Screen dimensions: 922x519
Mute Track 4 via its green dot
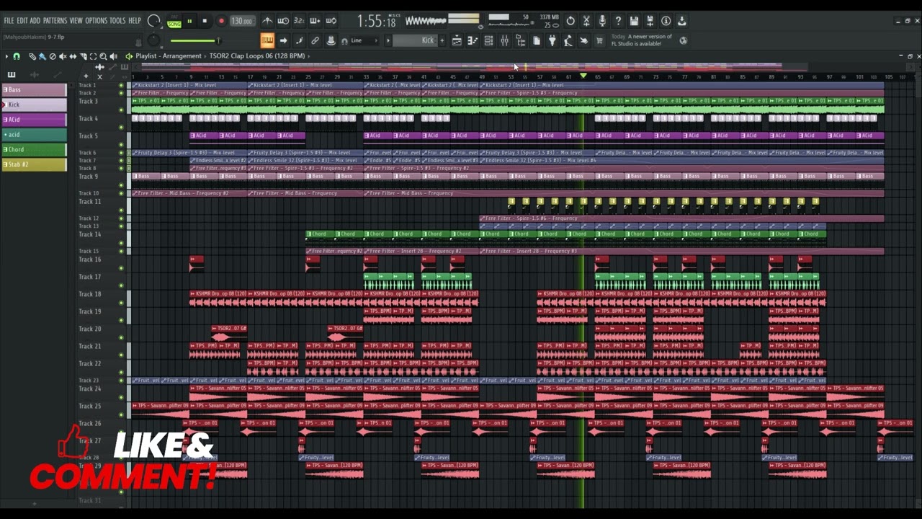click(x=121, y=127)
